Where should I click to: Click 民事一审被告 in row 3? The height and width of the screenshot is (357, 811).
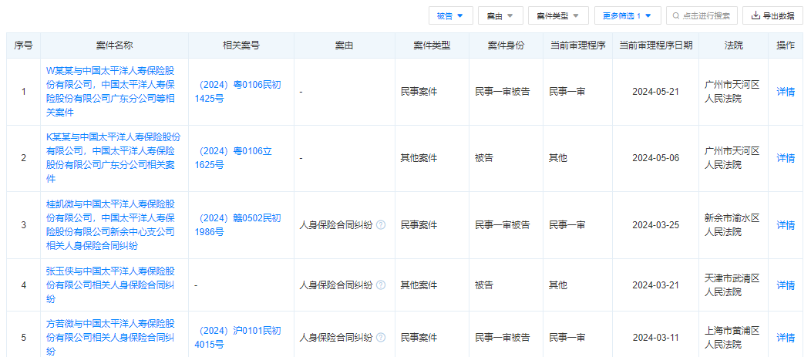(502, 225)
